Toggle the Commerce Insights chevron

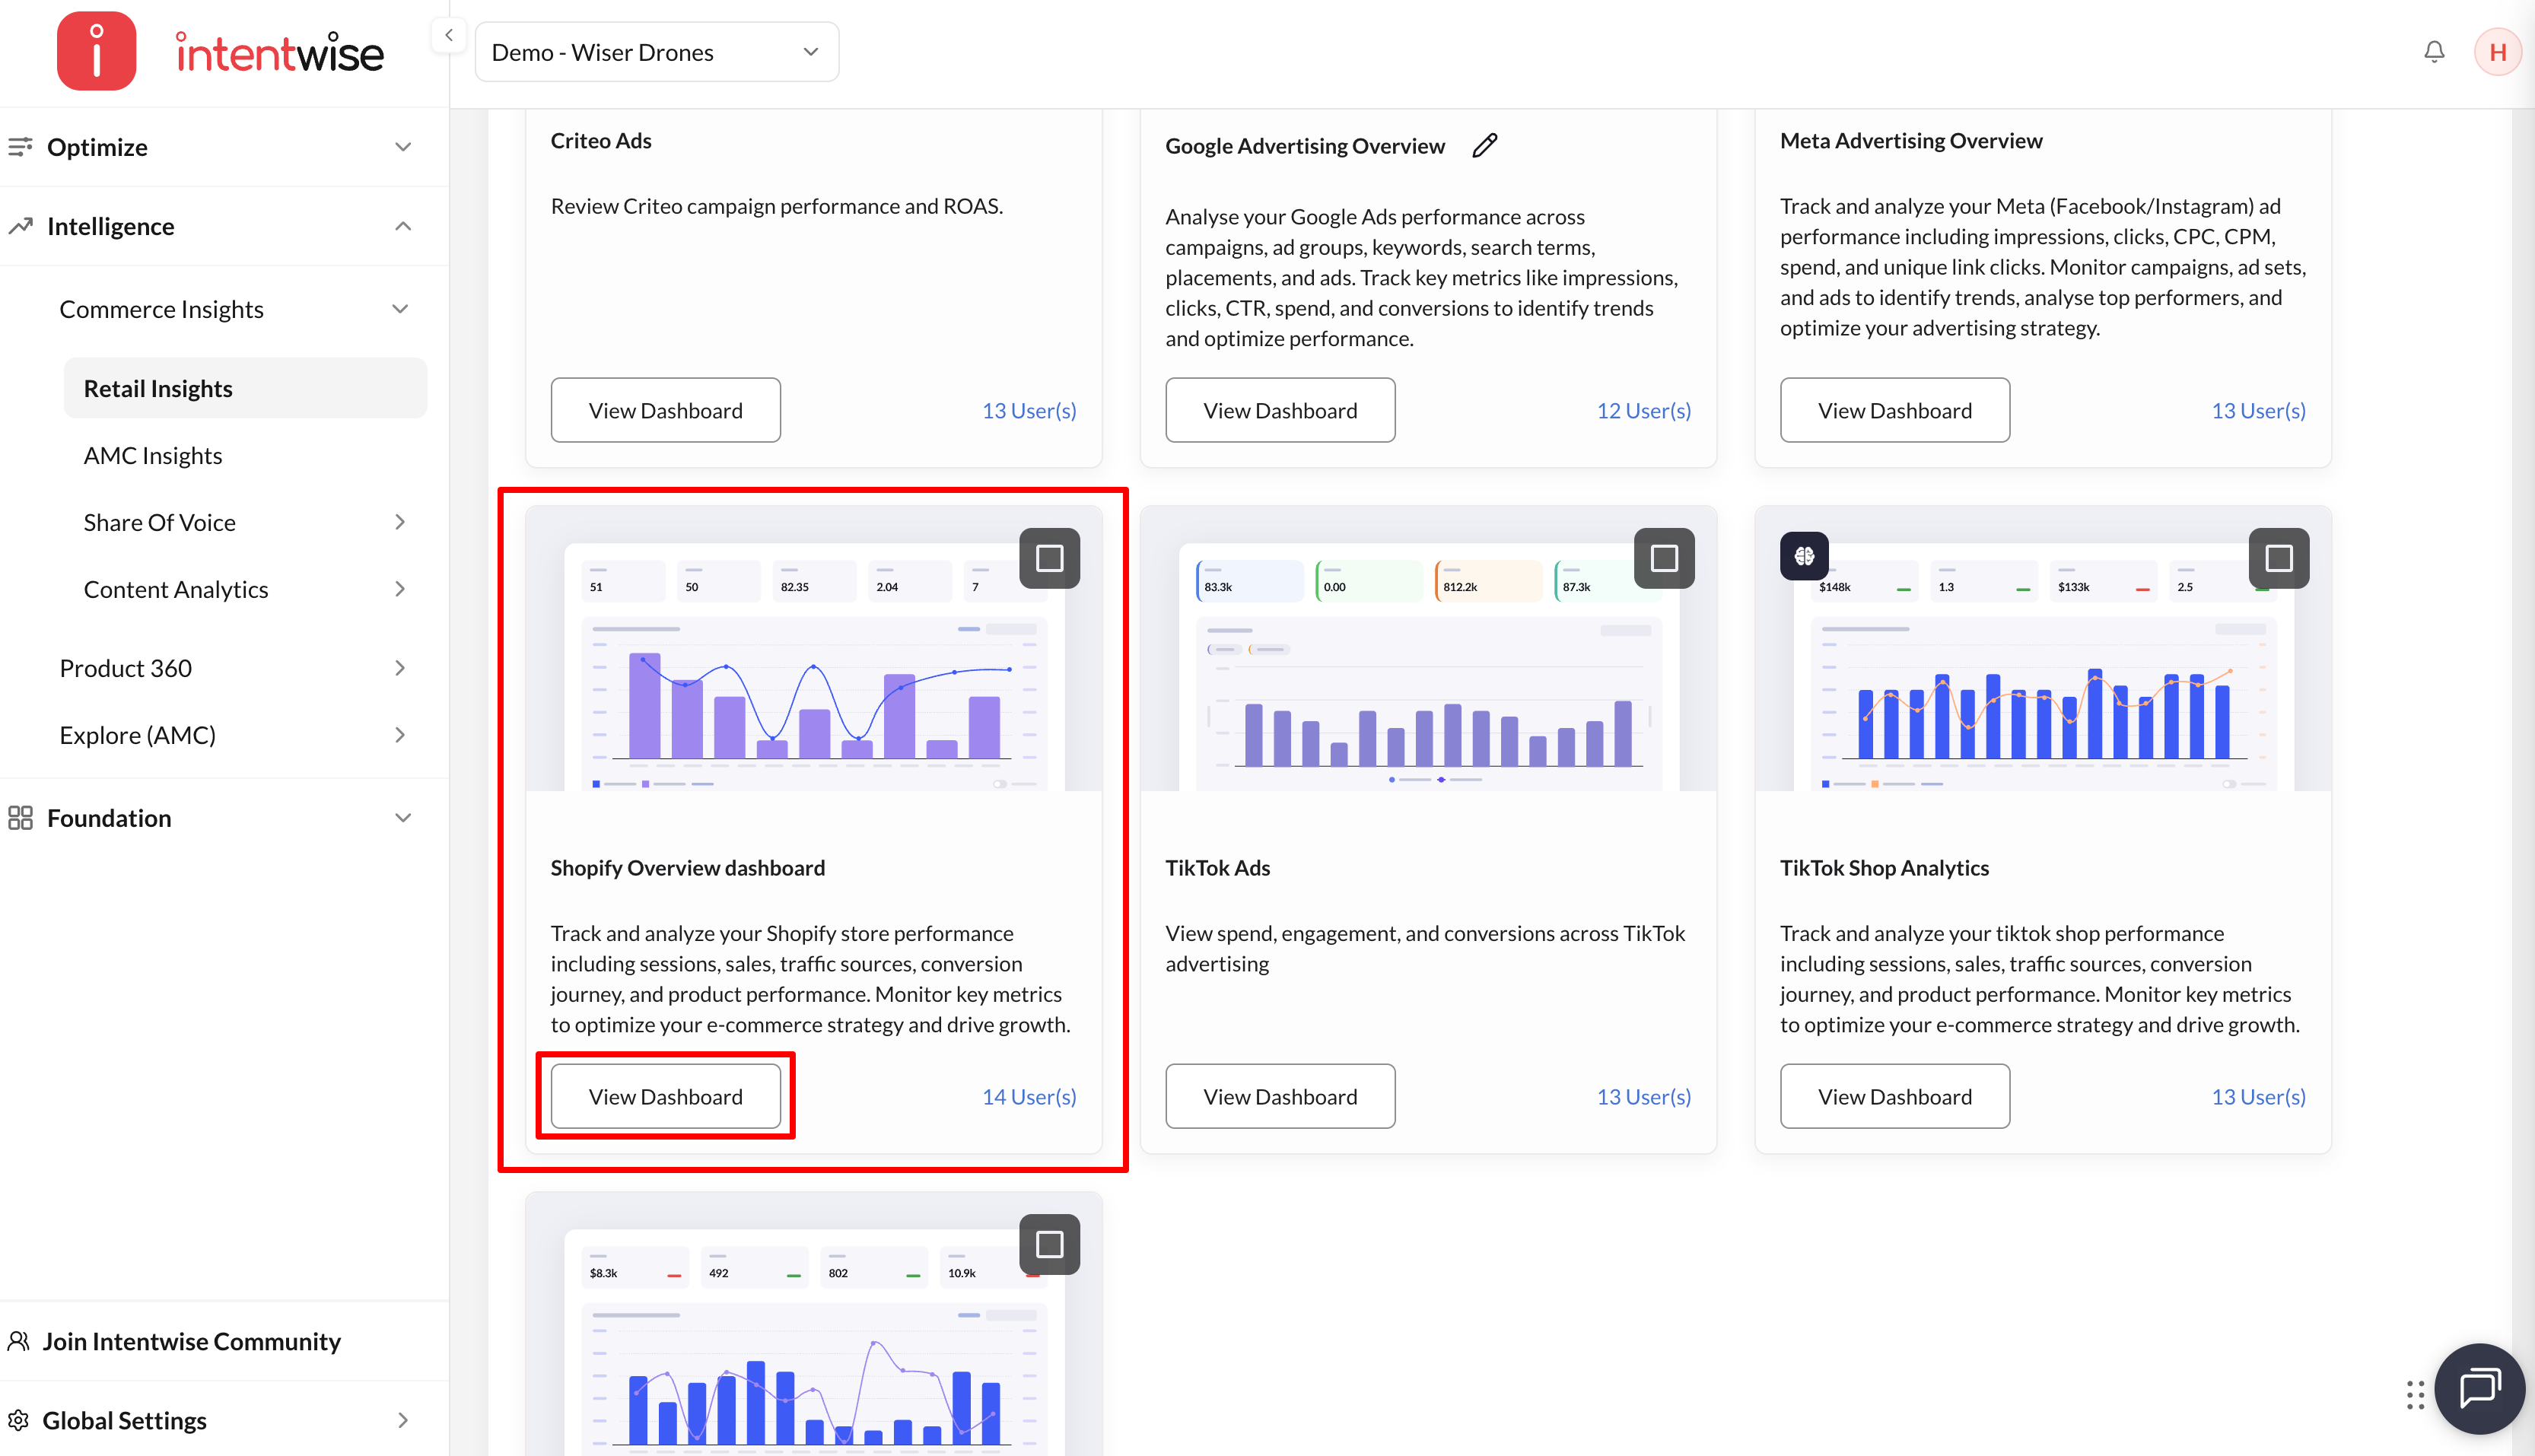(x=400, y=309)
